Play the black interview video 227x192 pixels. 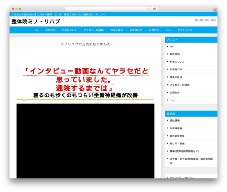[x=85, y=141]
